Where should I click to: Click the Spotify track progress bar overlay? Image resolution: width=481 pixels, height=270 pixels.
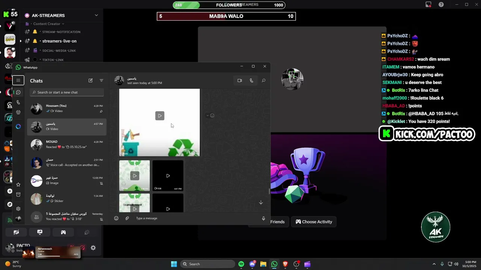coord(57,256)
